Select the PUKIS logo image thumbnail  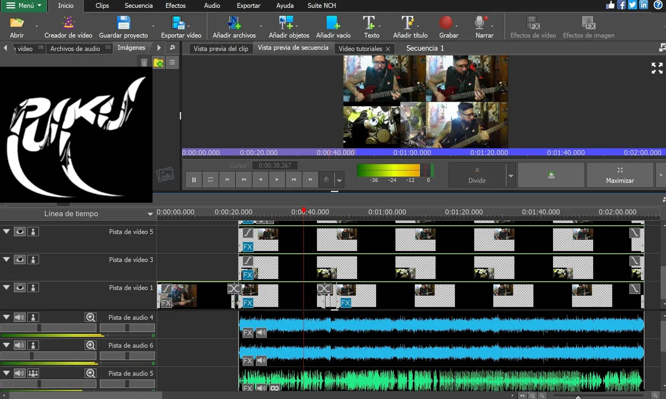[x=76, y=134]
